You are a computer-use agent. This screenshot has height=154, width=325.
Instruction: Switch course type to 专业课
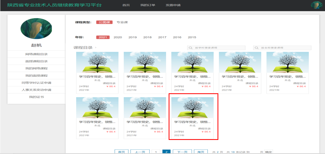[x=122, y=22]
